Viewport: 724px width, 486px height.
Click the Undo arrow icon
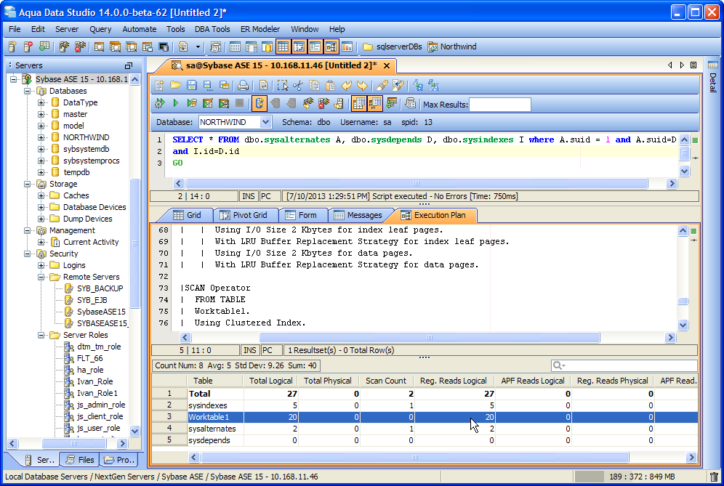coord(347,85)
